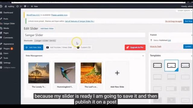Open the Dashboard menu item
This screenshot has width=193, height=108.
(8, 13)
